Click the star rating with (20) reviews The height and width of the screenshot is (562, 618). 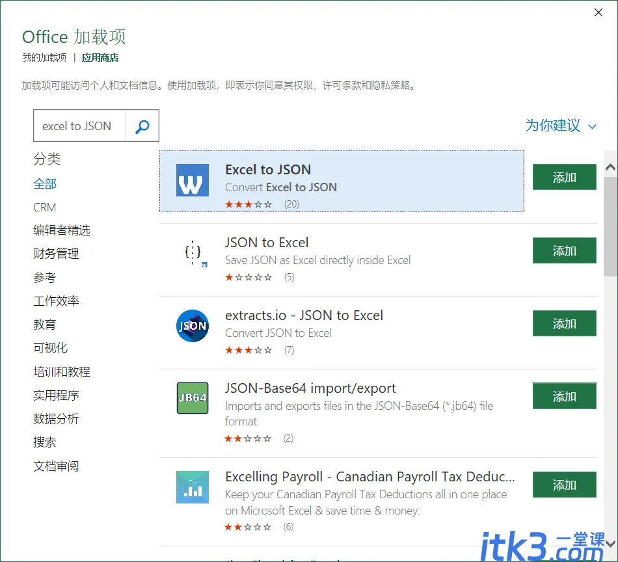[249, 204]
